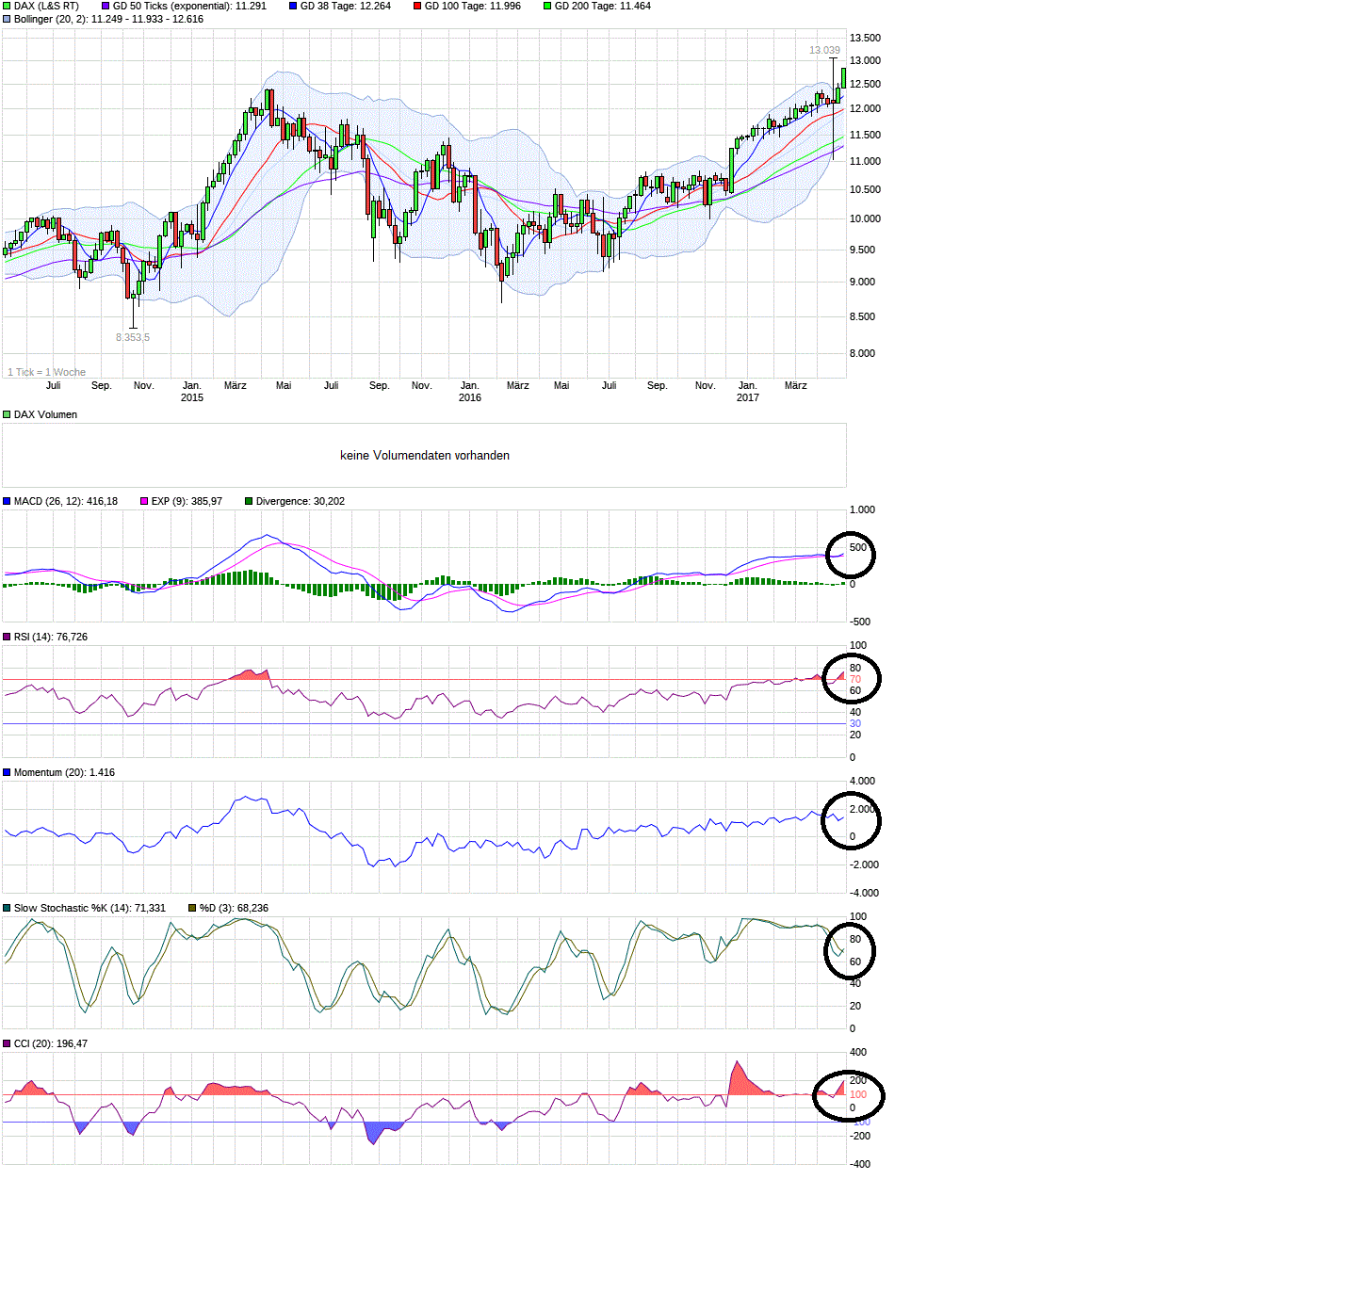Select the GD 50 Ticks indicator marker

[104, 6]
